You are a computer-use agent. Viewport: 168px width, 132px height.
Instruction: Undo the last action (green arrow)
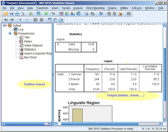tap(47, 14)
